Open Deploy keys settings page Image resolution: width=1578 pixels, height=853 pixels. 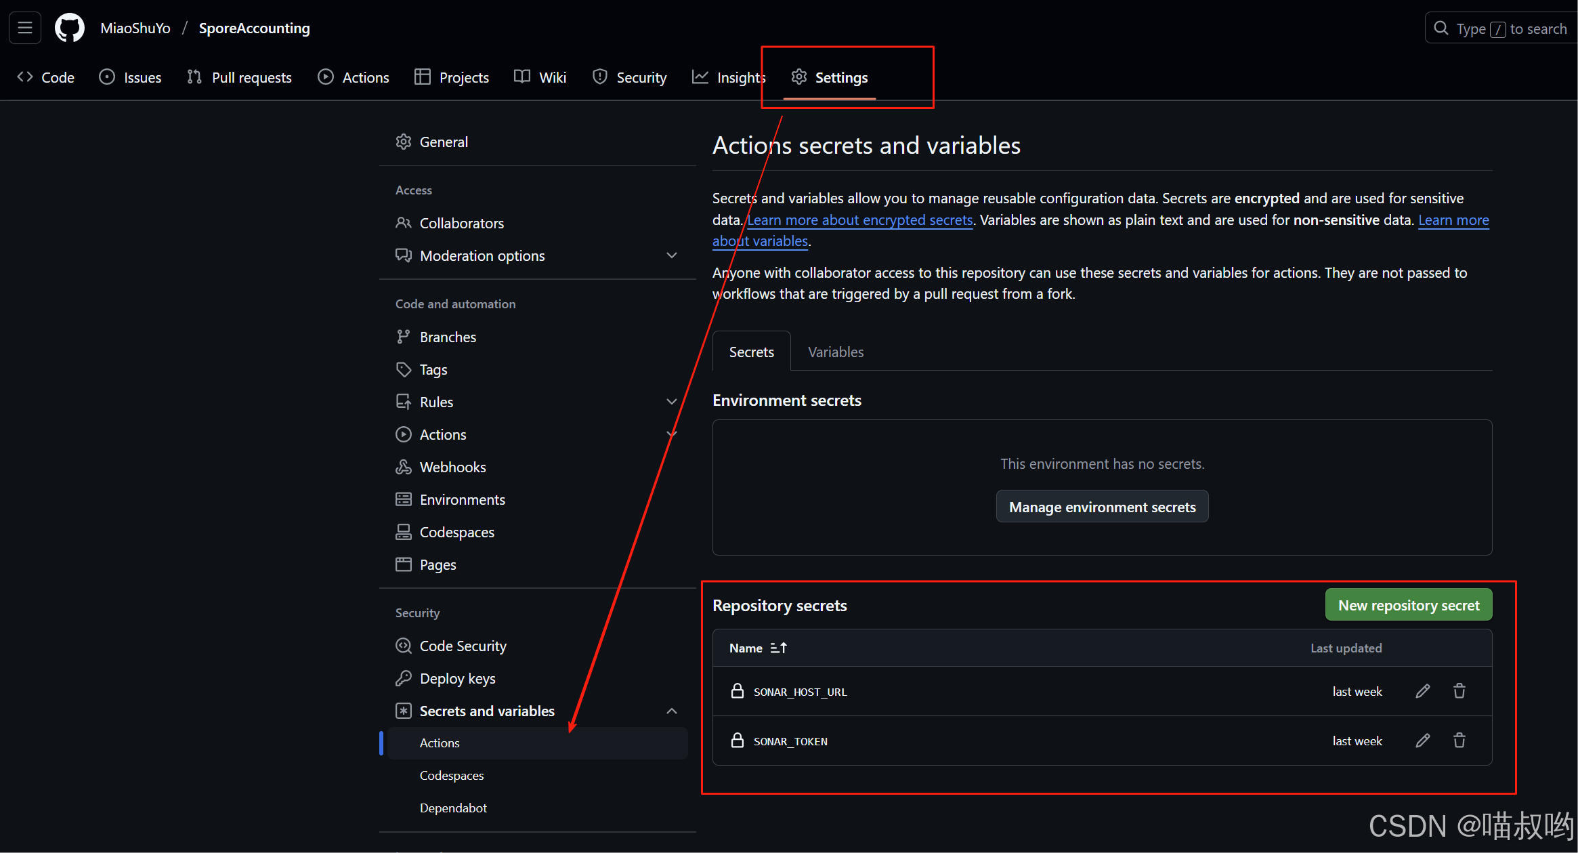point(457,679)
